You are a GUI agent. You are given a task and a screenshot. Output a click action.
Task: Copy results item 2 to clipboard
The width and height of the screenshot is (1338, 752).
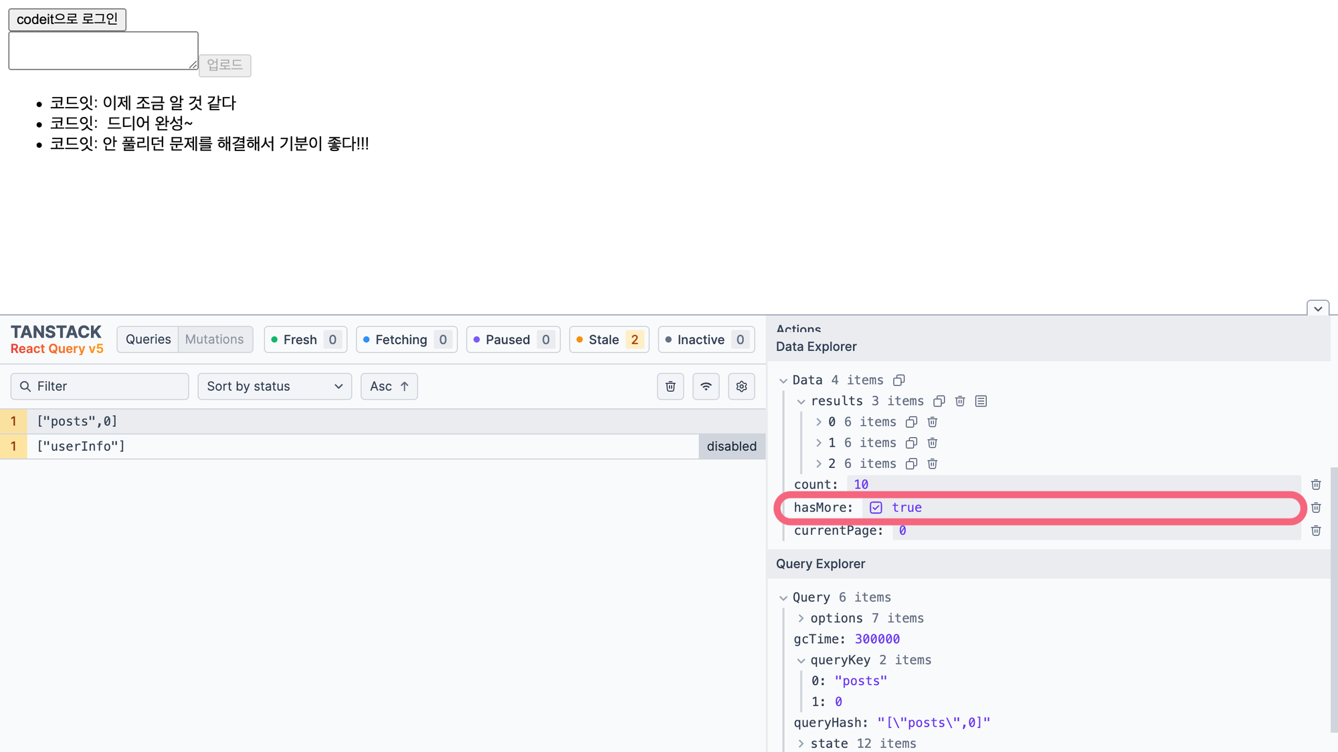pyautogui.click(x=911, y=463)
